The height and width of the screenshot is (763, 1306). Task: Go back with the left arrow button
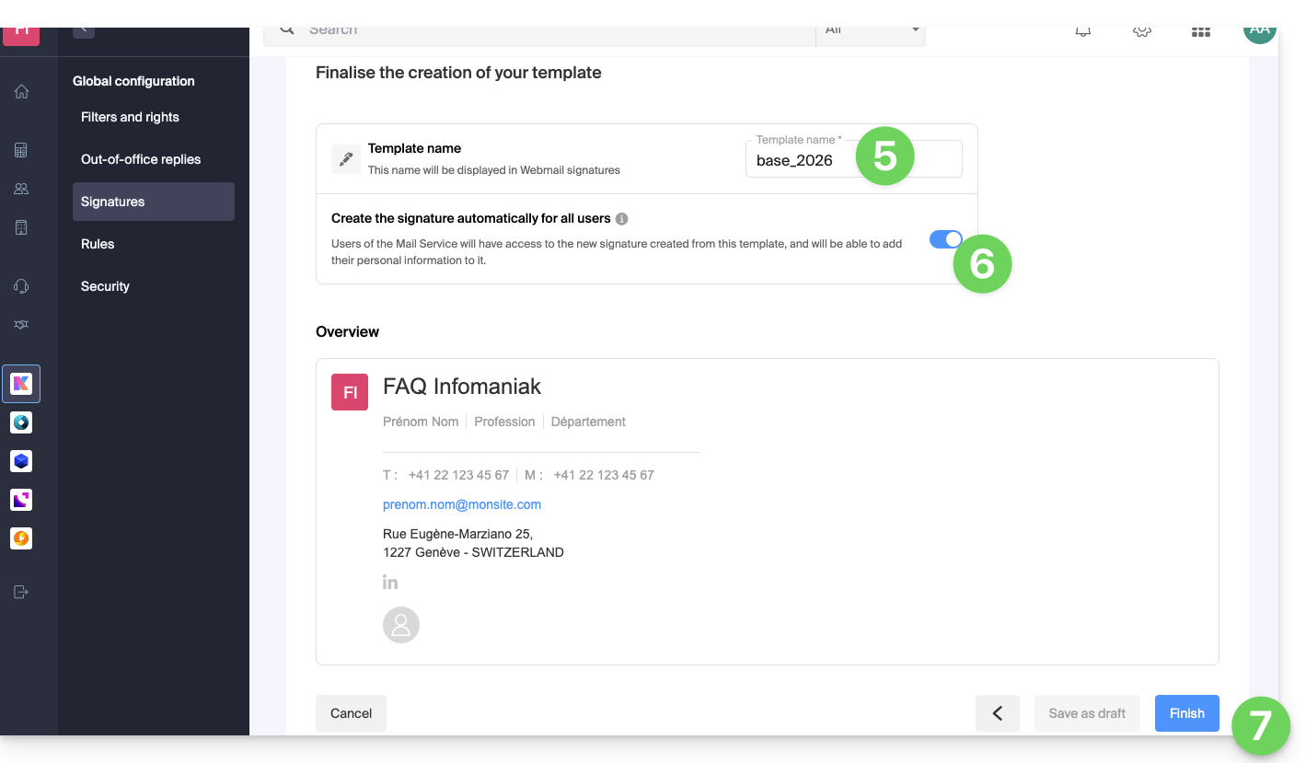pyautogui.click(x=997, y=713)
